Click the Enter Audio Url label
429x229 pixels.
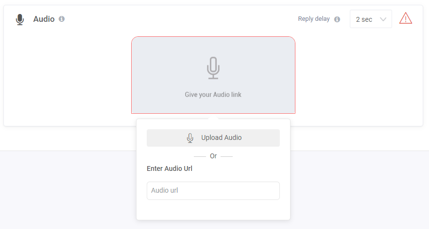170,168
